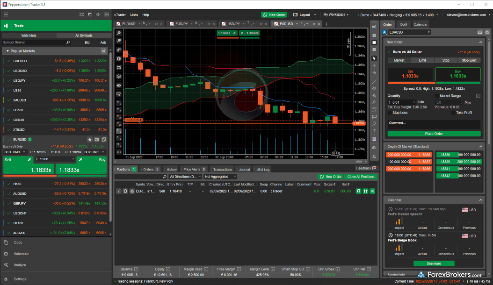This screenshot has width=493, height=285.
Task: Open the My Workspace dropdown
Action: pos(336,15)
